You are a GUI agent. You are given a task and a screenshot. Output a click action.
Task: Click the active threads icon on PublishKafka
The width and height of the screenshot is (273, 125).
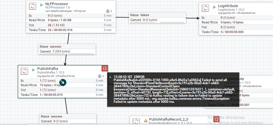click(99, 76)
